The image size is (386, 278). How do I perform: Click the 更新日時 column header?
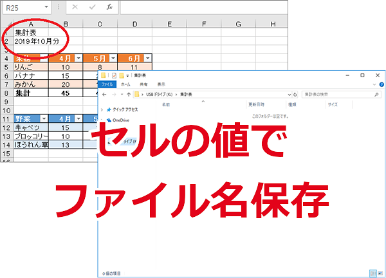tap(259, 104)
